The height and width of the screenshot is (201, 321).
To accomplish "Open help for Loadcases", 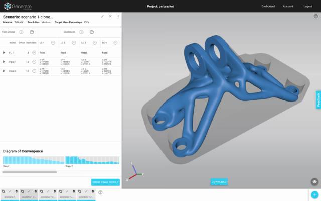I will coord(91,32).
